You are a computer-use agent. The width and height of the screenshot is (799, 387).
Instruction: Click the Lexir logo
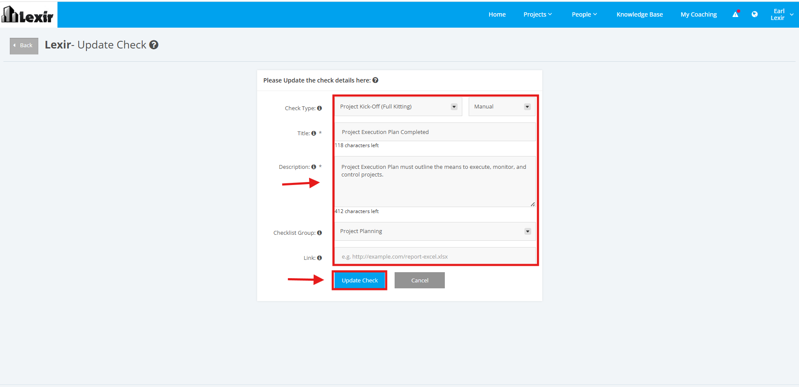[x=28, y=14]
